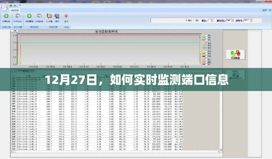Enable the P1 curve checkbox in legend
Screen dimensions: 272x159
pyautogui.click(x=206, y=51)
